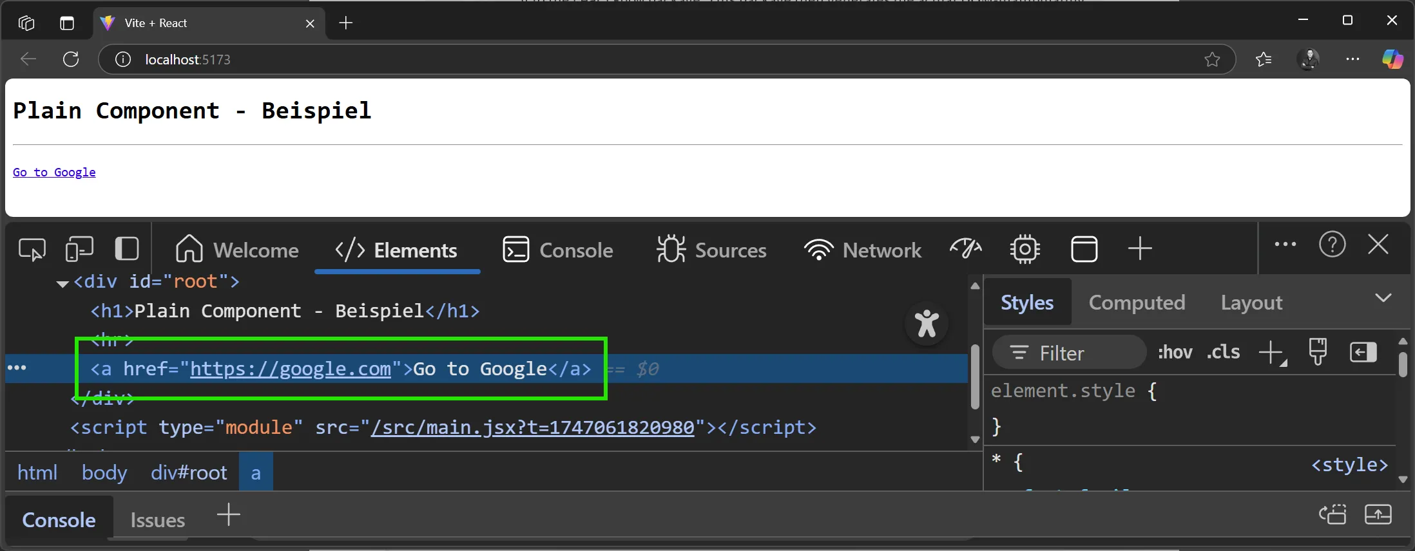Collapse the div id root node
This screenshot has height=551, width=1415.
tap(63, 283)
